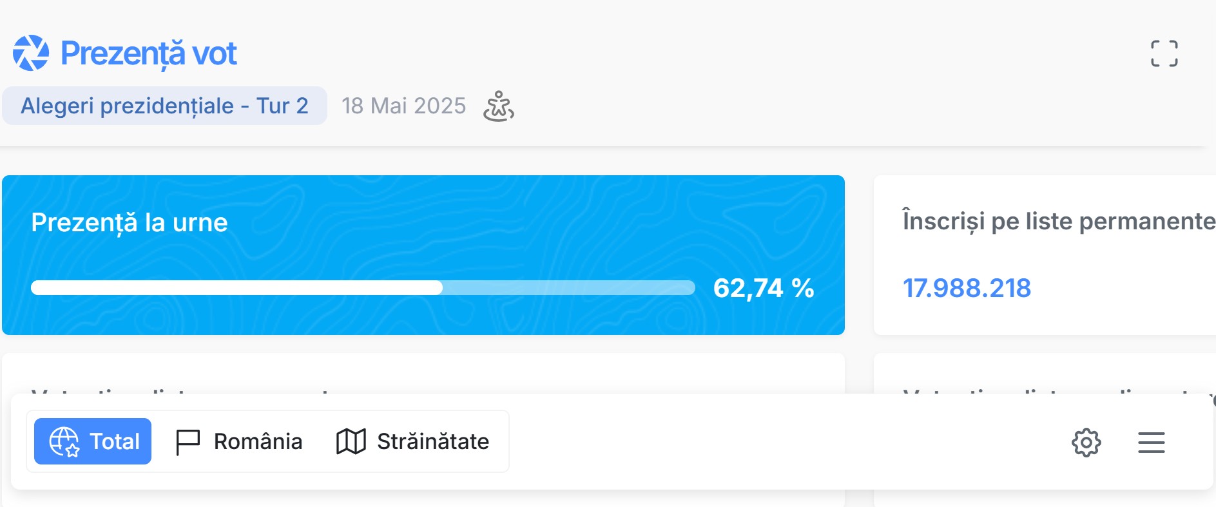Switch to the Străinătate tab label
The width and height of the screenshot is (1216, 507).
tap(433, 442)
